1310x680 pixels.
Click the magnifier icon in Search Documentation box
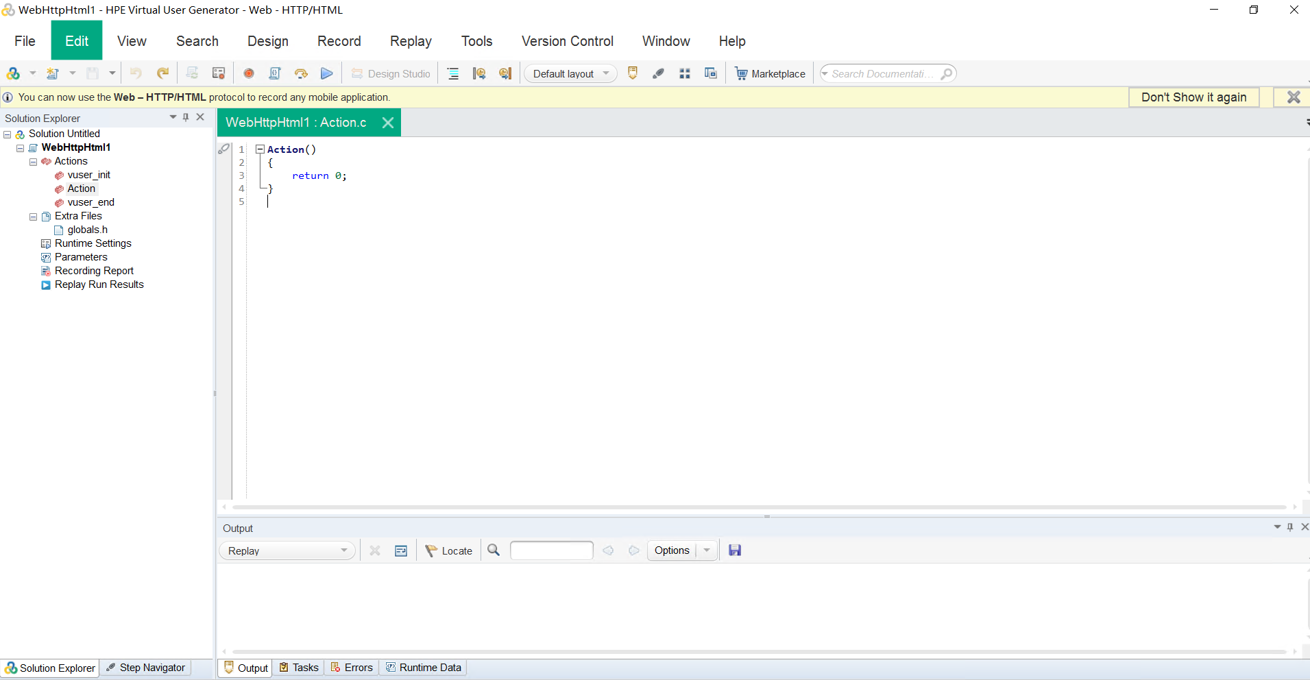point(947,73)
